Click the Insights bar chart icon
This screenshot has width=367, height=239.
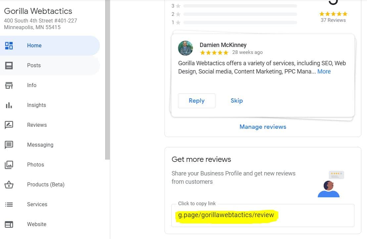click(x=9, y=105)
